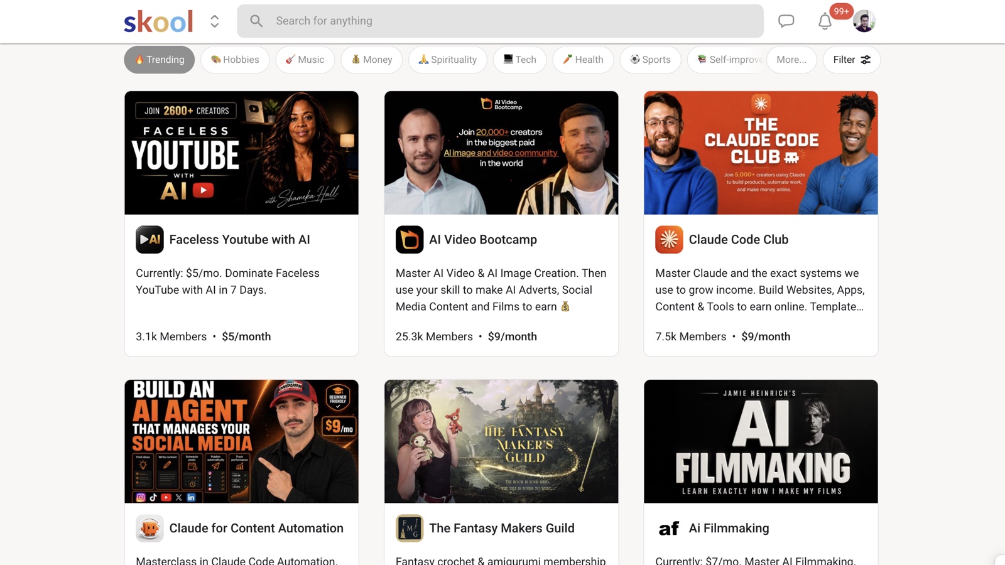
Task: Open The Claude Code Club banner image
Action: coord(761,153)
